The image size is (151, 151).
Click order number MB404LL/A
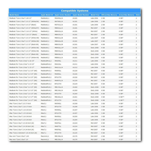pyautogui.click(x=59, y=54)
